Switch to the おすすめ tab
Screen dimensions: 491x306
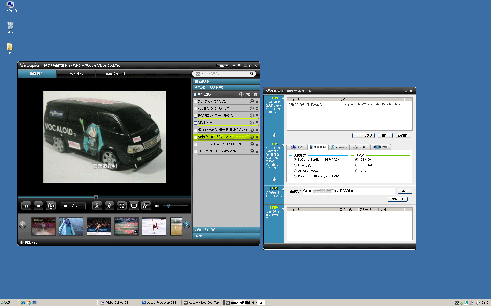(x=76, y=74)
